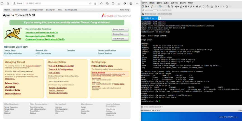Go to the browser home page
242x121 pixels.
pyautogui.click(x=8, y=3)
